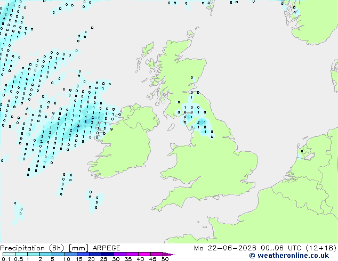Select the 0.5 to 1 mm legend swatch
338x261 pixels.
coord(21,254)
